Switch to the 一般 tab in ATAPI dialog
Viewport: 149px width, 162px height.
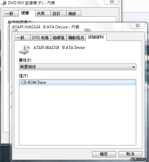[x=22, y=38]
